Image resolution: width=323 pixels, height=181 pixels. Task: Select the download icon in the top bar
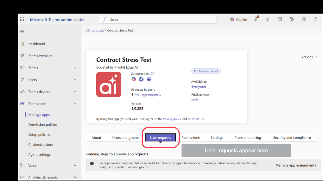268,19
